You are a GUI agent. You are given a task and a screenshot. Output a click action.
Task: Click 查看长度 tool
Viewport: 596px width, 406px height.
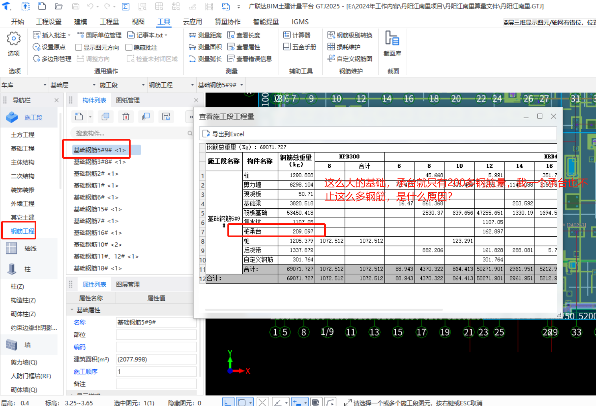tap(244, 35)
